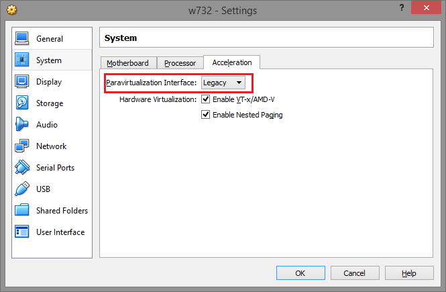Open the Processor tab

click(180, 63)
